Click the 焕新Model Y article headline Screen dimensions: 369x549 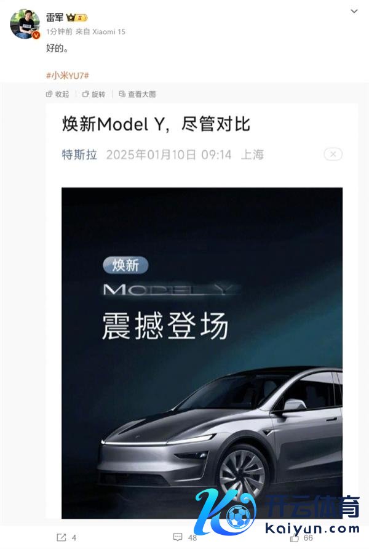click(156, 124)
